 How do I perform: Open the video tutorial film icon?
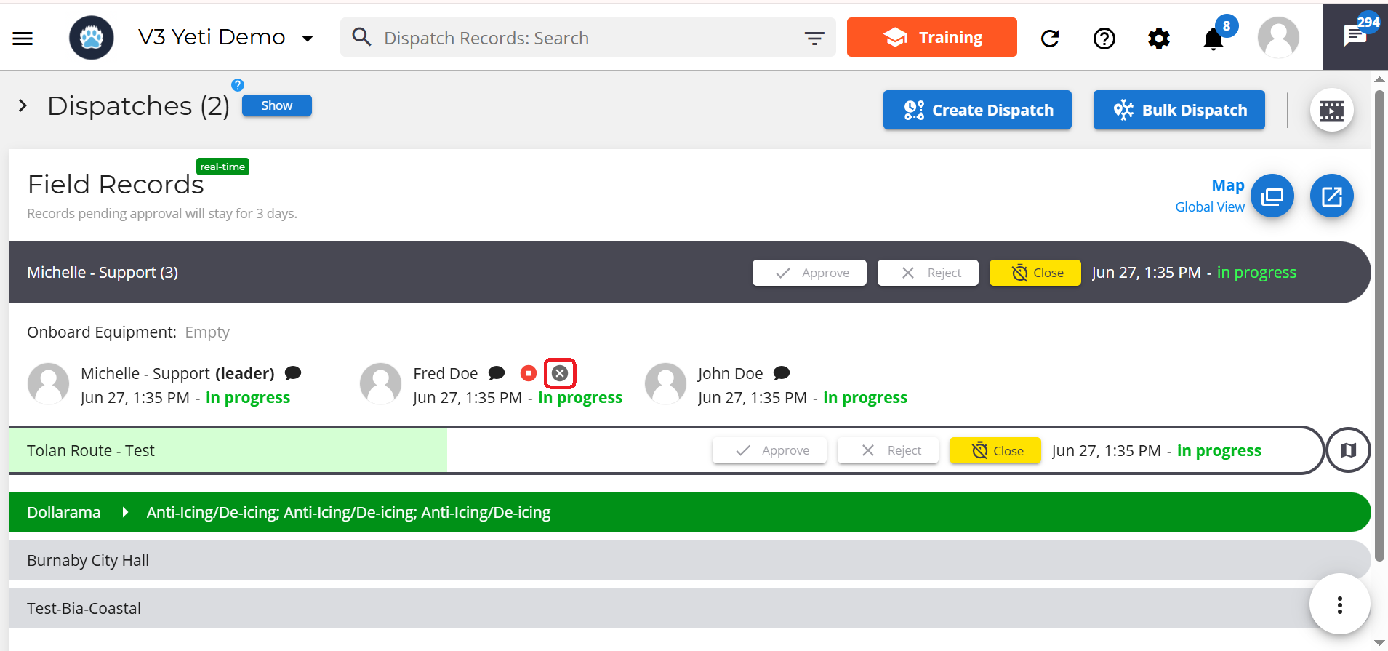click(x=1331, y=111)
